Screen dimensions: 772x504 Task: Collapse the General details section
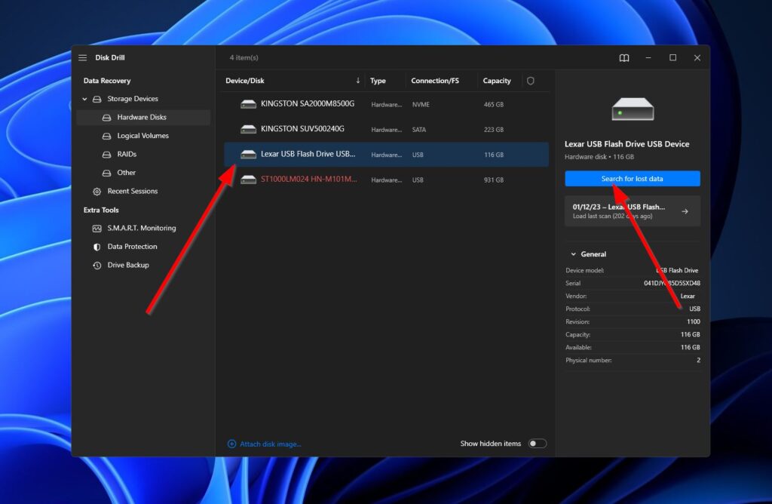click(573, 254)
